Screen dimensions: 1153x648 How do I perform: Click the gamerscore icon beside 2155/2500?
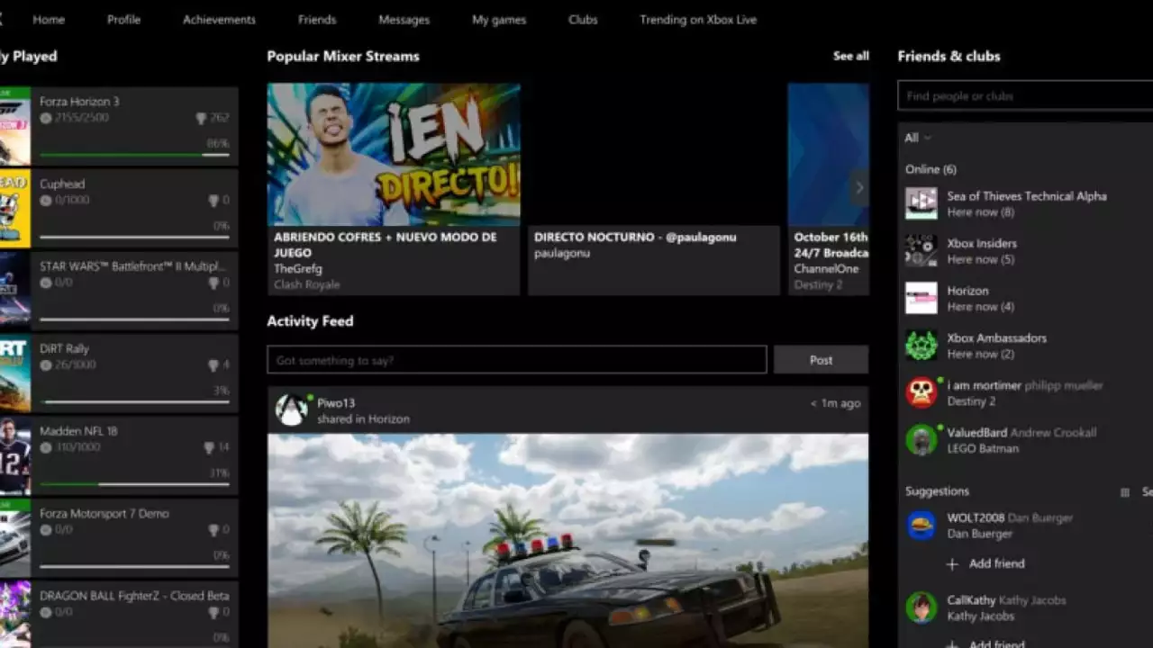(x=46, y=118)
